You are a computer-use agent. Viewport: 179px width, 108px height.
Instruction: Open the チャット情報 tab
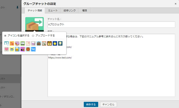[x=35, y=10]
